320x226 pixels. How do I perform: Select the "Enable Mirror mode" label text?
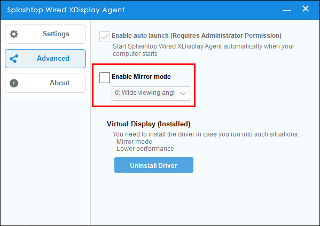[x=141, y=77]
